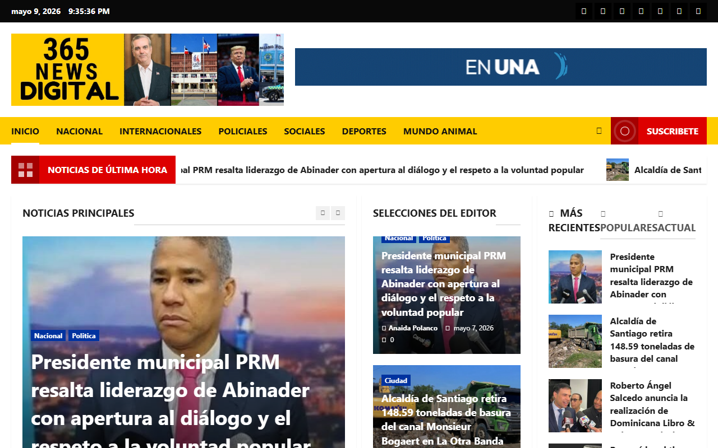Screen dimensions: 718x448
Task: Click the clock text 9:35:36 PM
Action: tap(89, 11)
